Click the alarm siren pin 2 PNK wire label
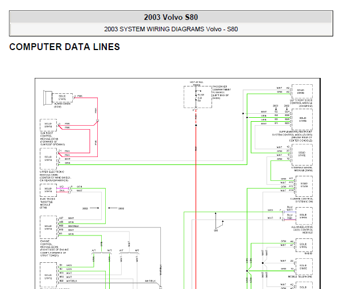344x289 pixels. (78, 96)
